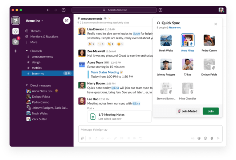Close the Quick Sync panel
The height and width of the screenshot is (160, 236).
[216, 24]
